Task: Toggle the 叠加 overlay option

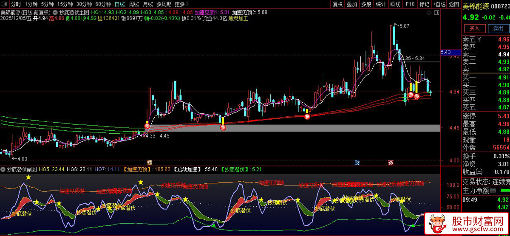Action: [351, 4]
